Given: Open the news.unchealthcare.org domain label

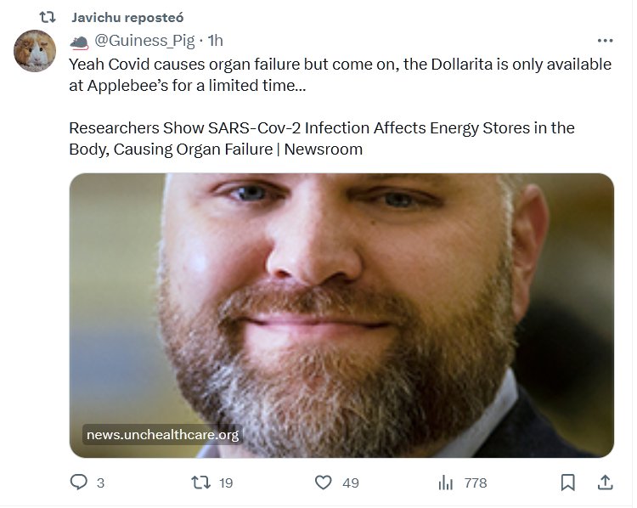Looking at the screenshot, I should pos(162,435).
